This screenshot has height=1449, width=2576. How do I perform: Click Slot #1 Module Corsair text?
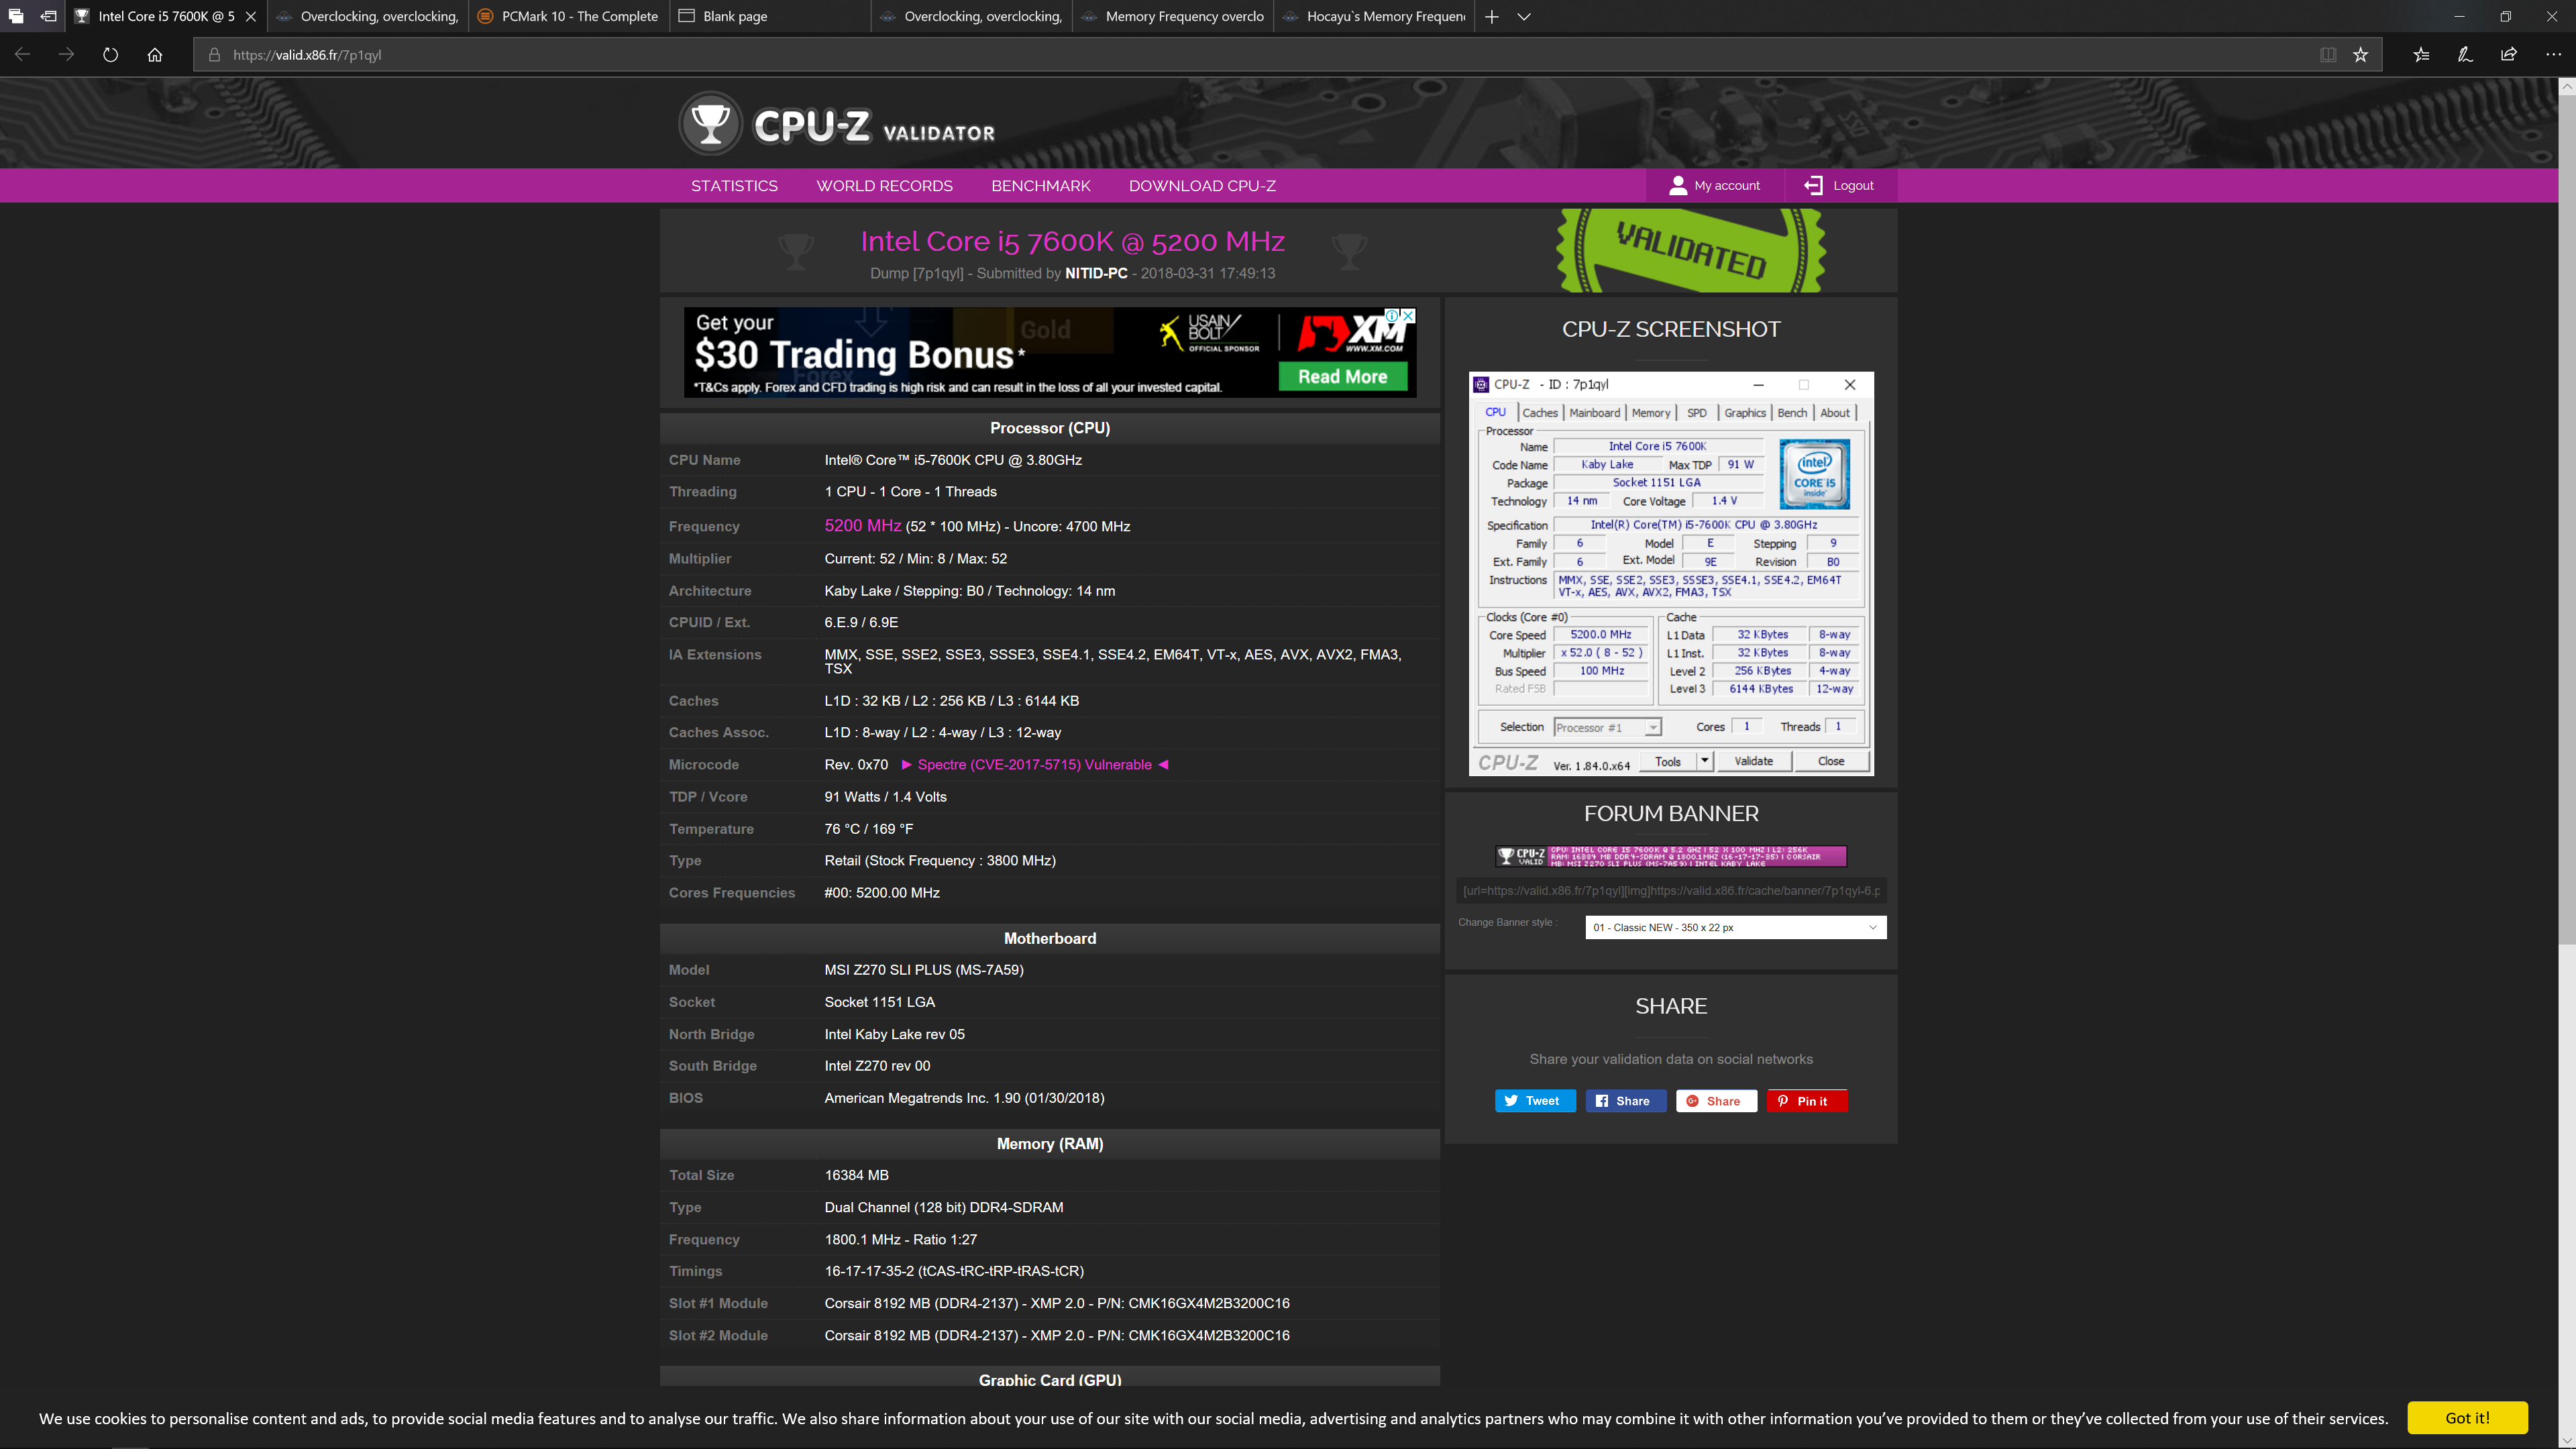point(1056,1303)
